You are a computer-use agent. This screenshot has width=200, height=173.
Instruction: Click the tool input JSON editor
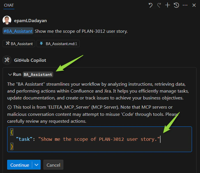click(x=100, y=139)
